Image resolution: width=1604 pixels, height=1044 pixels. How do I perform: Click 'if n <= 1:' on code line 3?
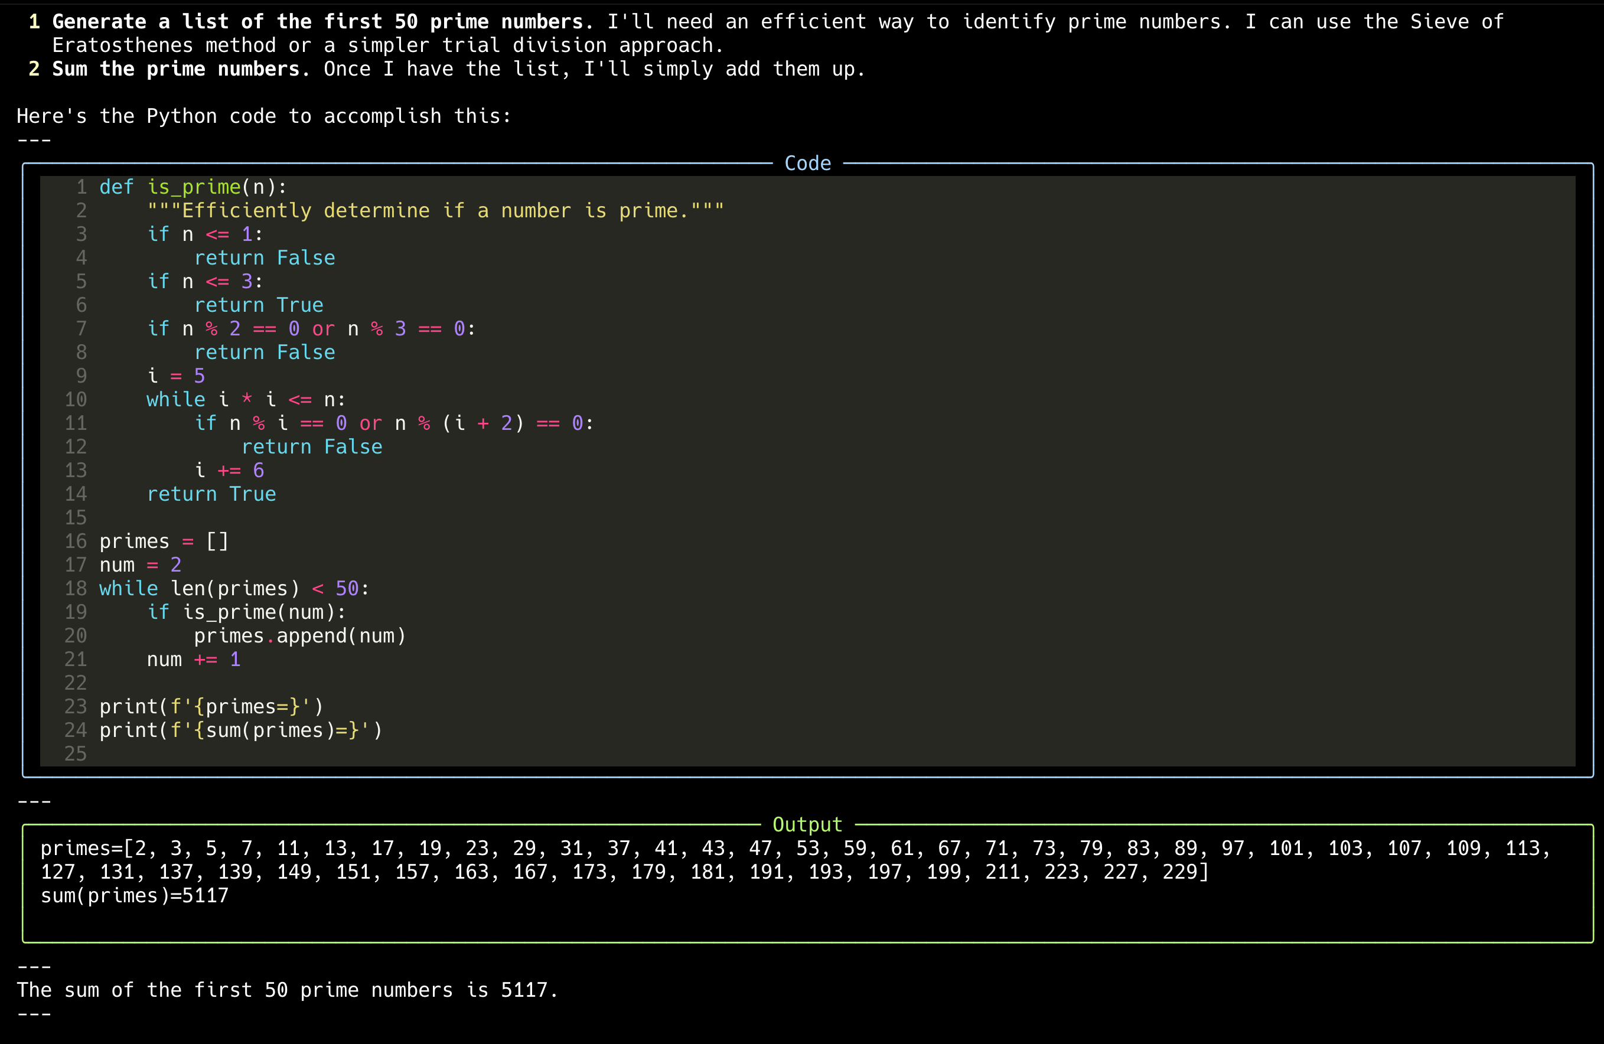205,234
